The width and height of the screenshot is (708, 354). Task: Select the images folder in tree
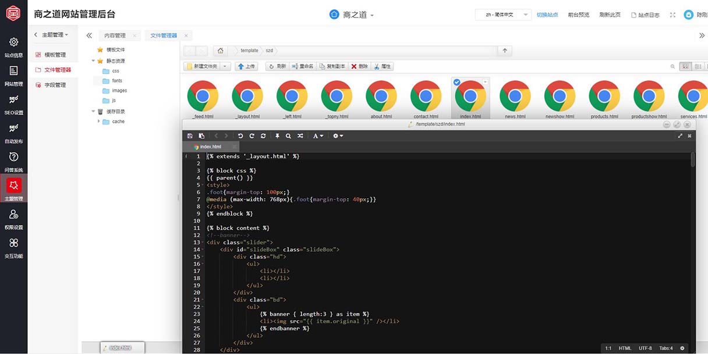(x=115, y=91)
